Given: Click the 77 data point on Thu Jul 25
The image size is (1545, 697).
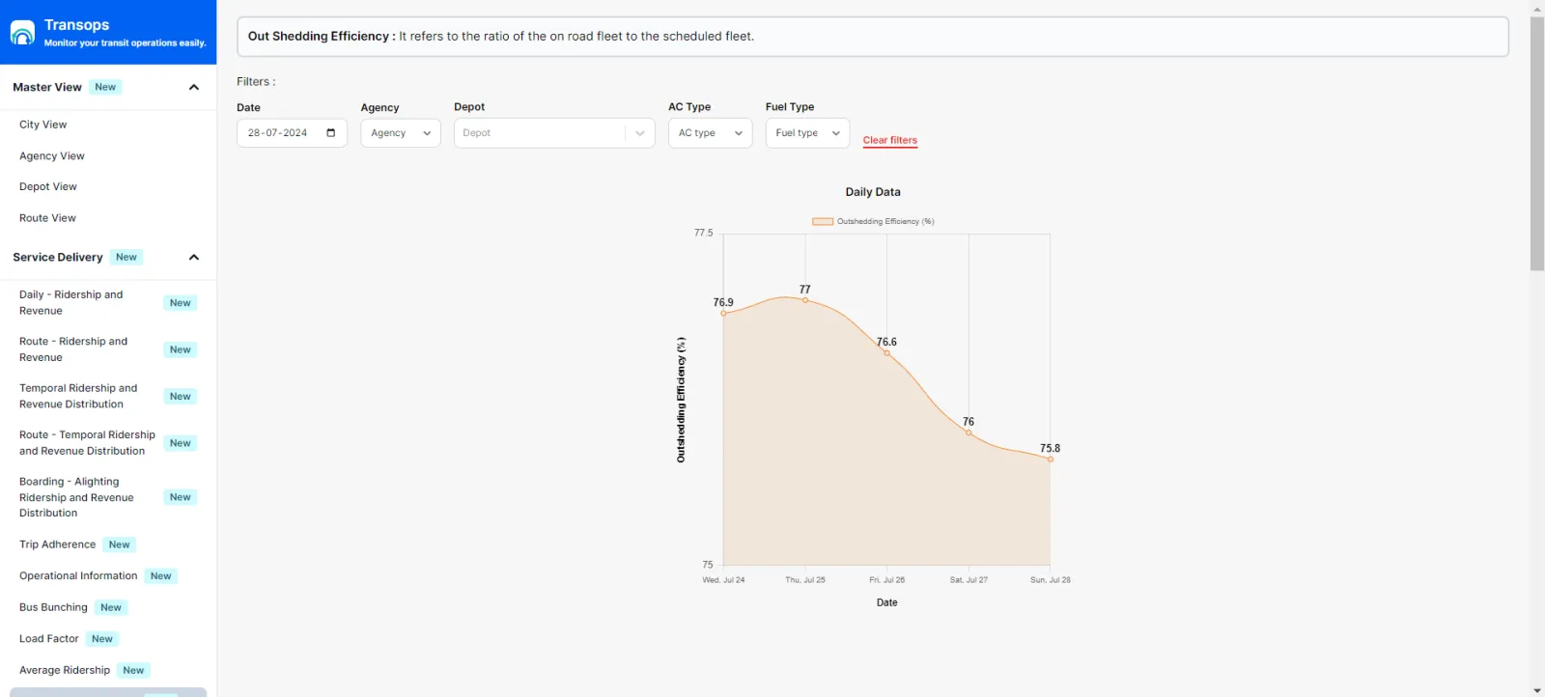Looking at the screenshot, I should [805, 300].
